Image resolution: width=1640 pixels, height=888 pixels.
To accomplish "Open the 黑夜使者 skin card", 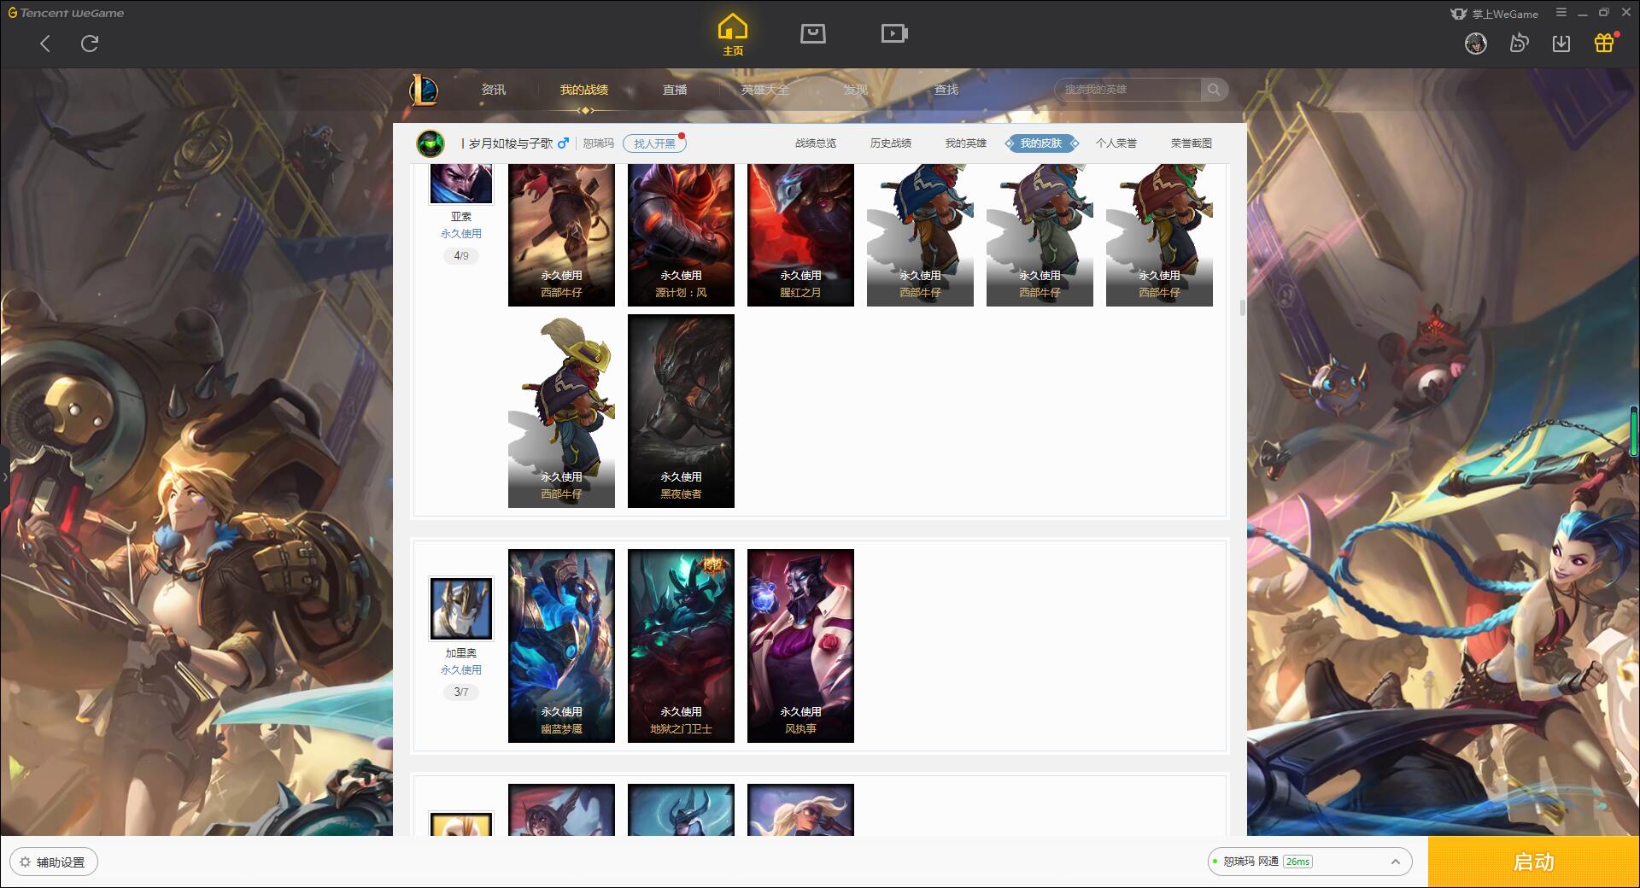I will click(681, 411).
